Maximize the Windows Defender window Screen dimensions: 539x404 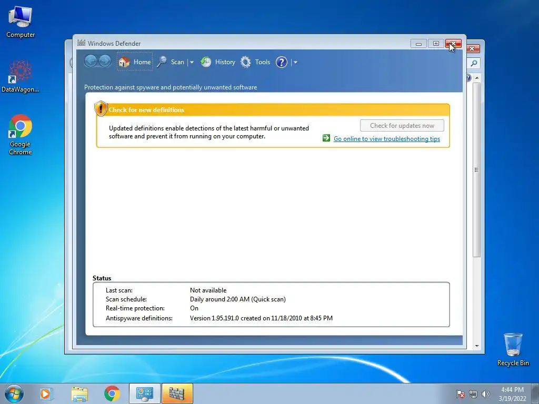[436, 44]
